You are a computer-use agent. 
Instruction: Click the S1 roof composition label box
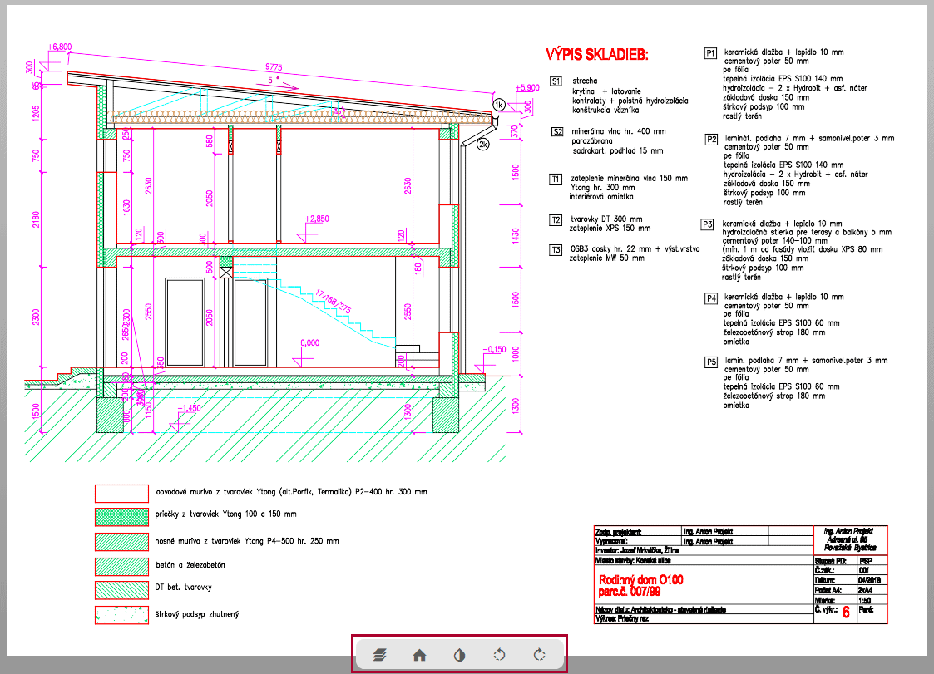click(556, 81)
